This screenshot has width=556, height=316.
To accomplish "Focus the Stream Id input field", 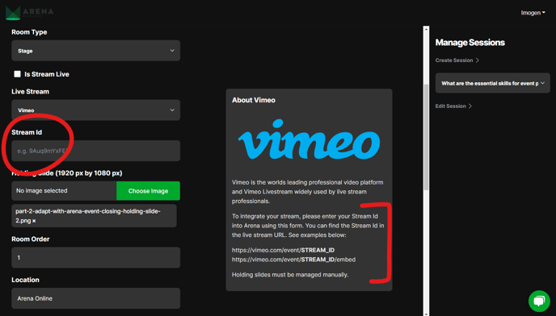I will click(95, 151).
